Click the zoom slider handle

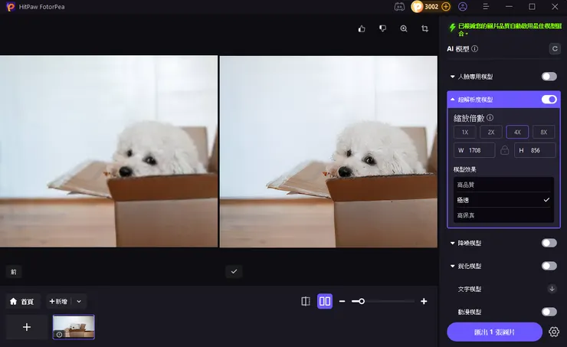coord(361,301)
